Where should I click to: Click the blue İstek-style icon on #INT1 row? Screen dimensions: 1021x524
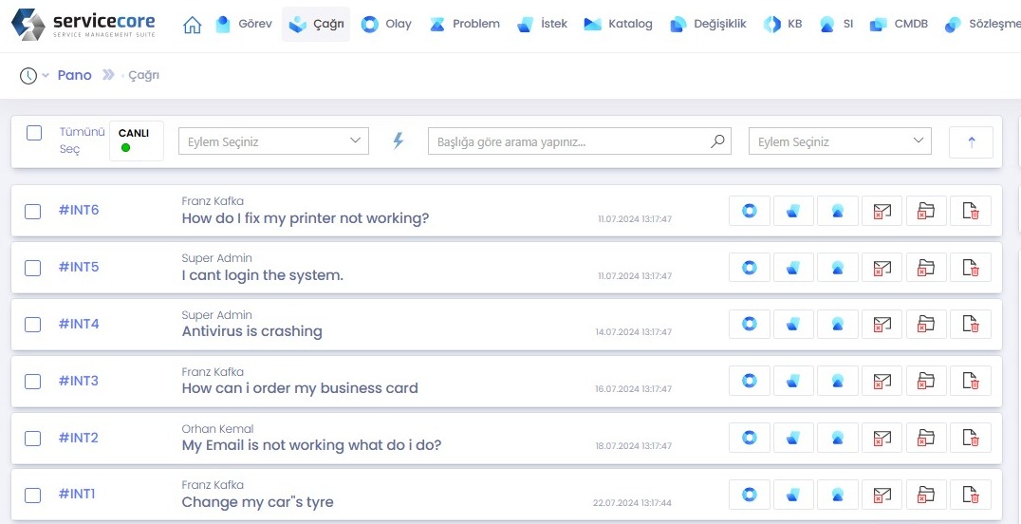[793, 496]
